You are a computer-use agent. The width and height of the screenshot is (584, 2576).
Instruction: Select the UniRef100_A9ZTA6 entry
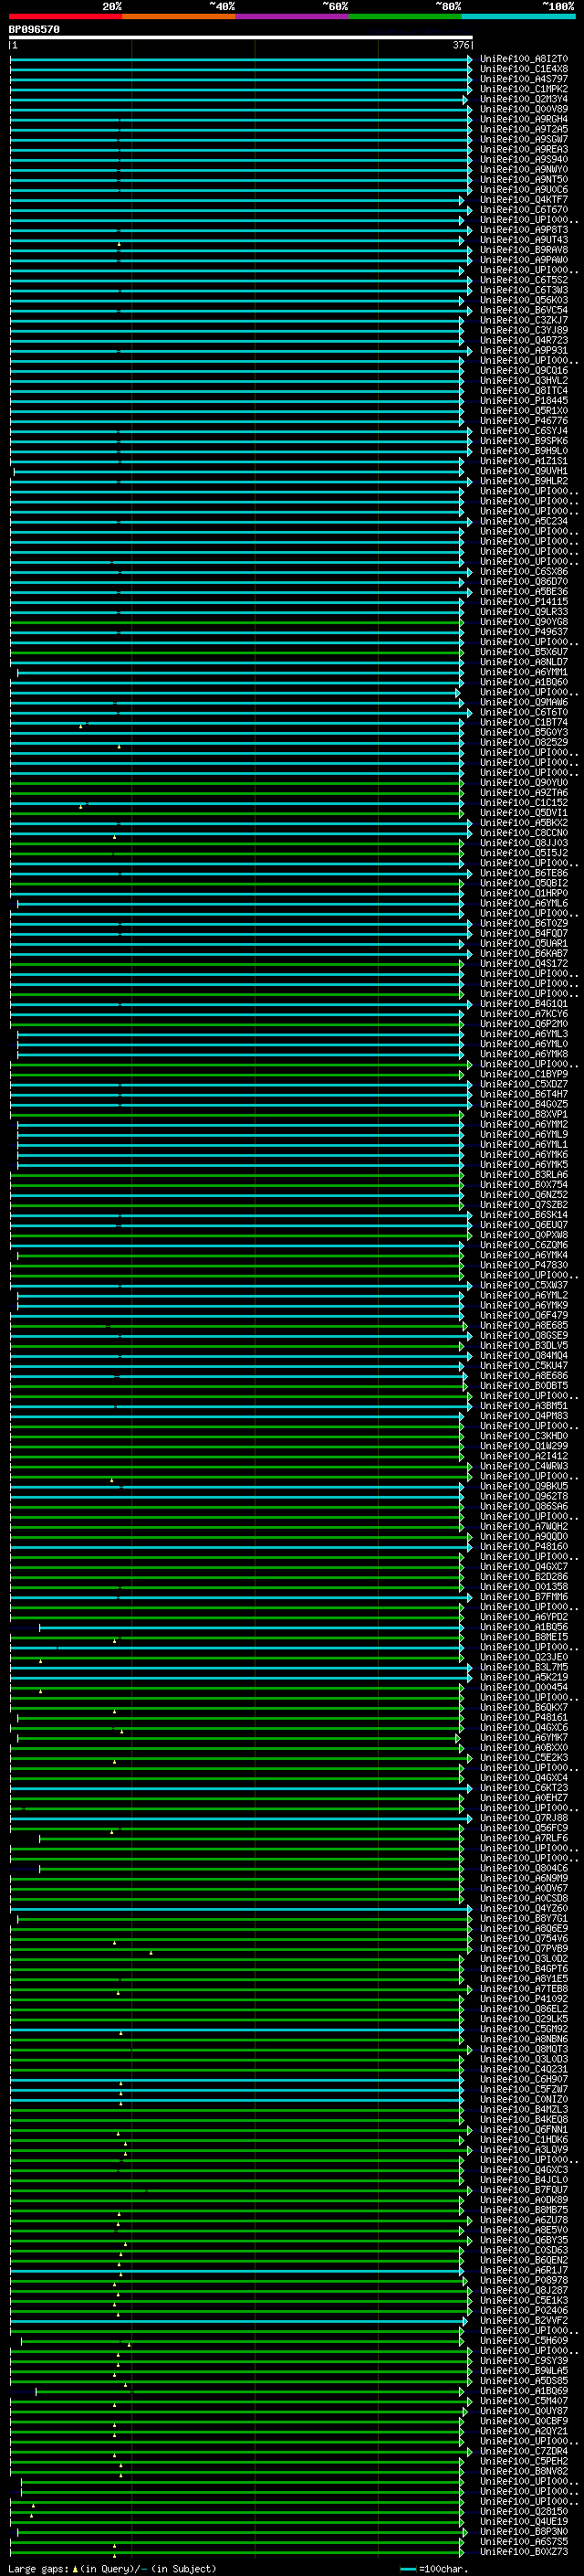click(523, 793)
